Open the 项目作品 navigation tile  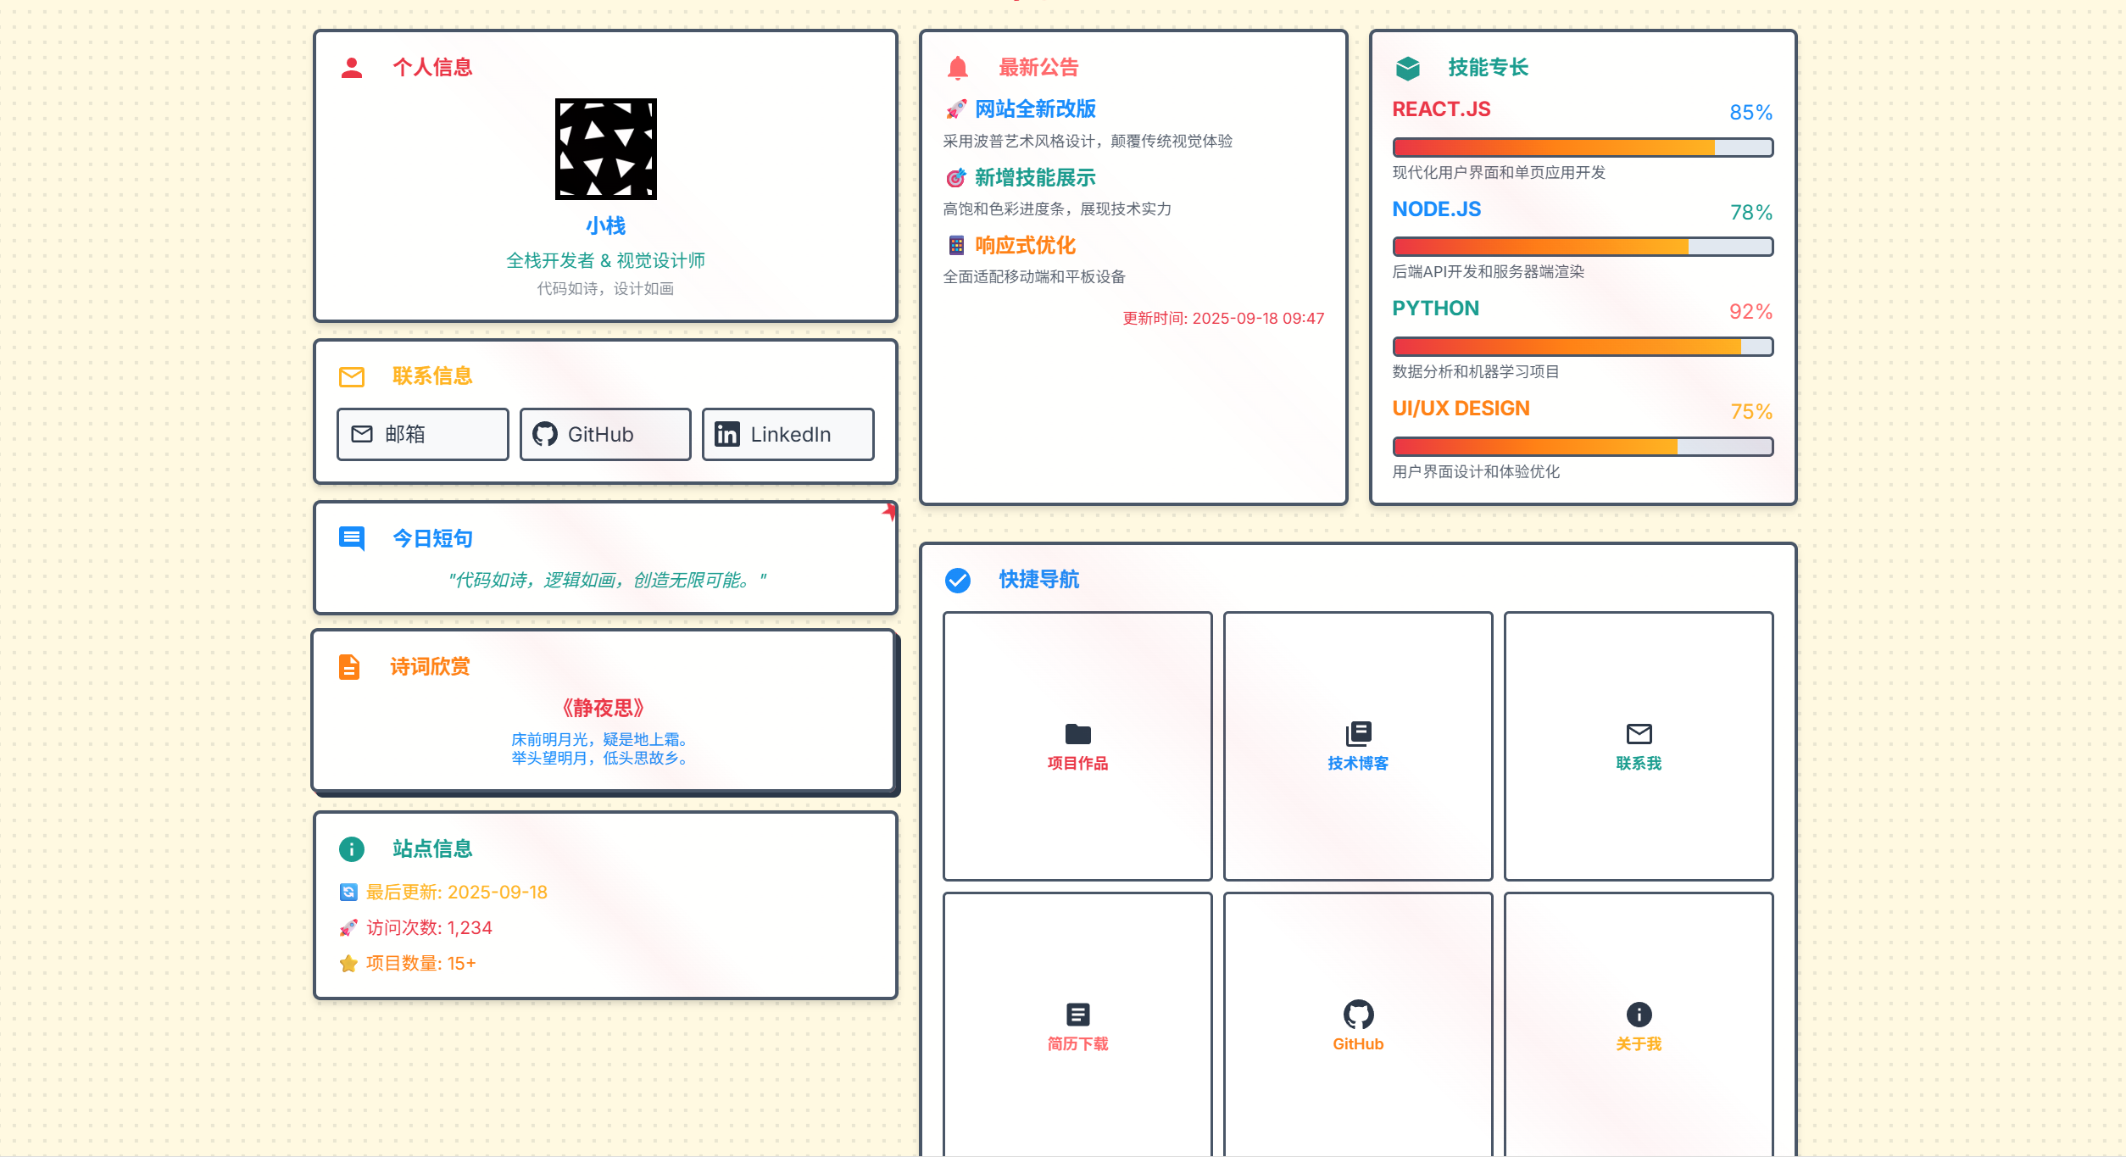tap(1077, 746)
